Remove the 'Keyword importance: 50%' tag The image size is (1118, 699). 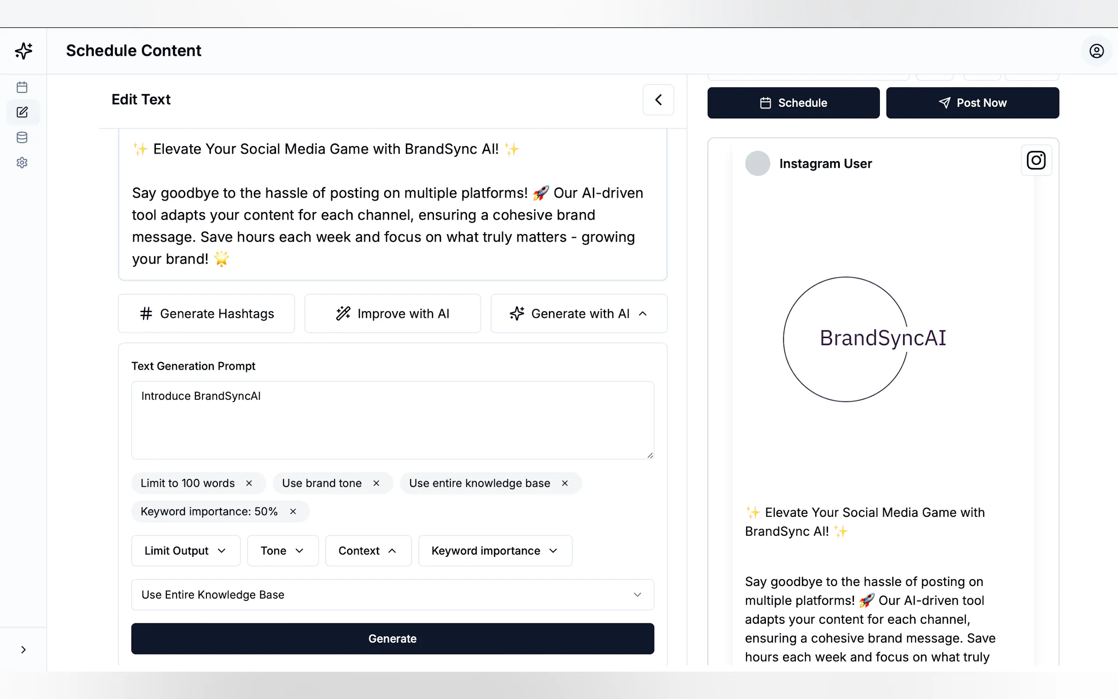coord(293,511)
